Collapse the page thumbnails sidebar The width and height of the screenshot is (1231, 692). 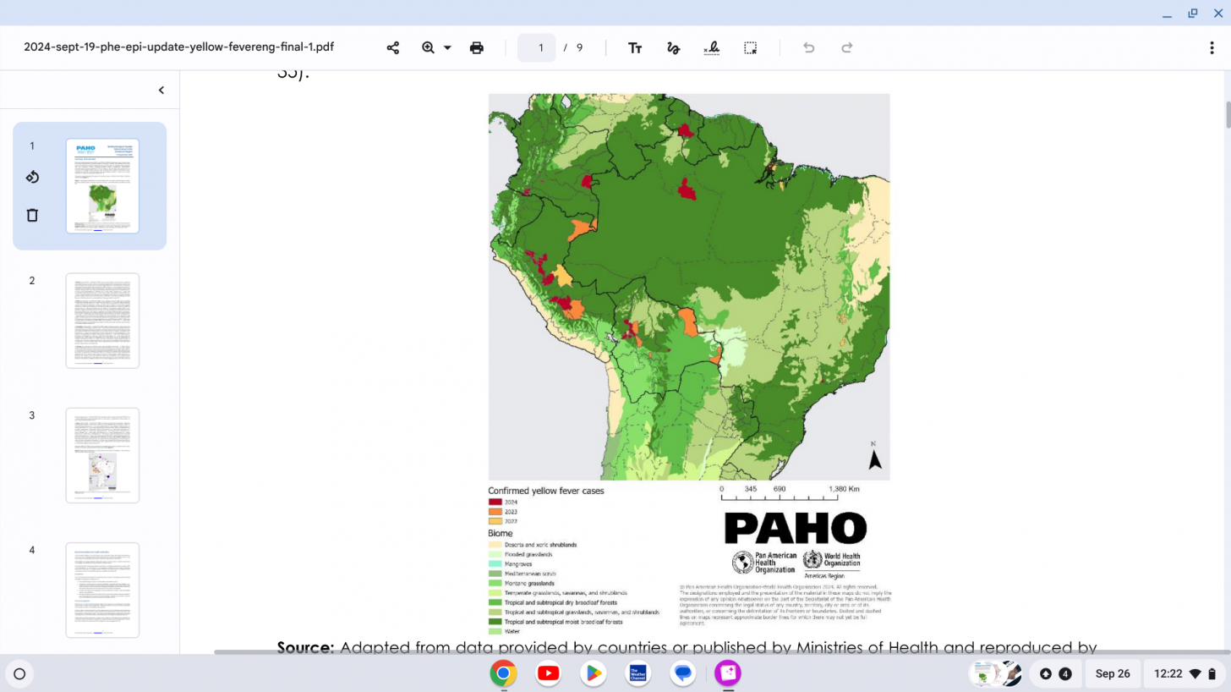[161, 91]
